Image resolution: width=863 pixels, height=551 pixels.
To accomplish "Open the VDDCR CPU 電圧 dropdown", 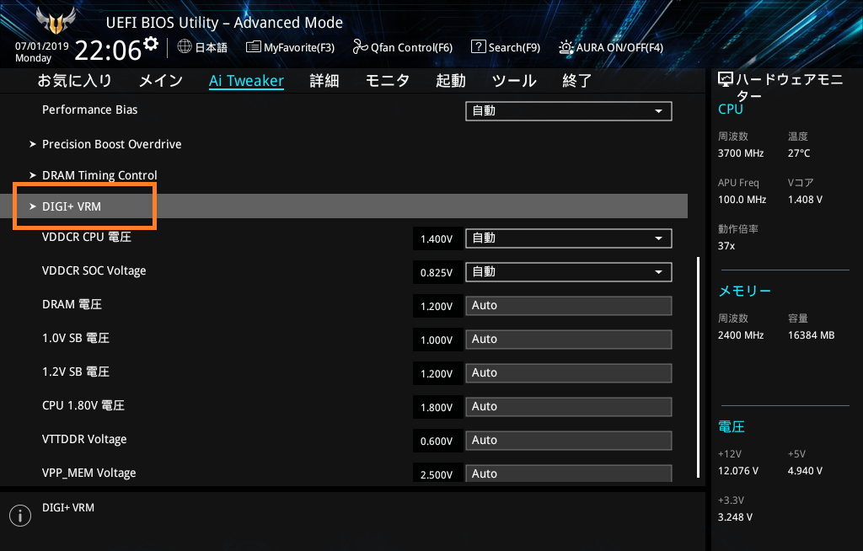I will tap(569, 238).
